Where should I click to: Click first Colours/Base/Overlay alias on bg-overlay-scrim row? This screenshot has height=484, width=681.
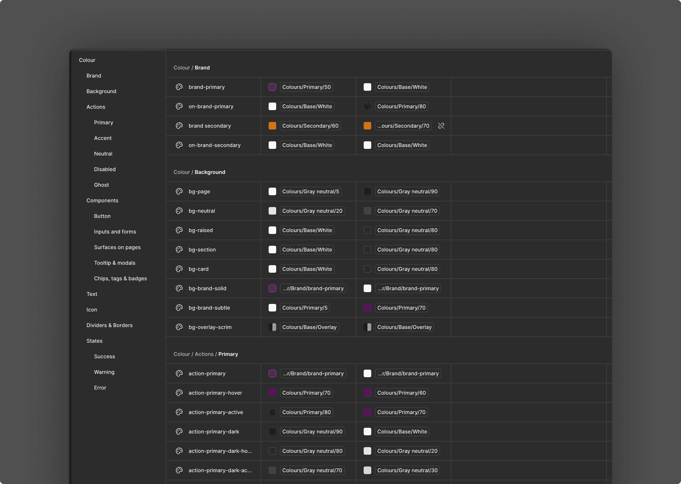pyautogui.click(x=309, y=327)
